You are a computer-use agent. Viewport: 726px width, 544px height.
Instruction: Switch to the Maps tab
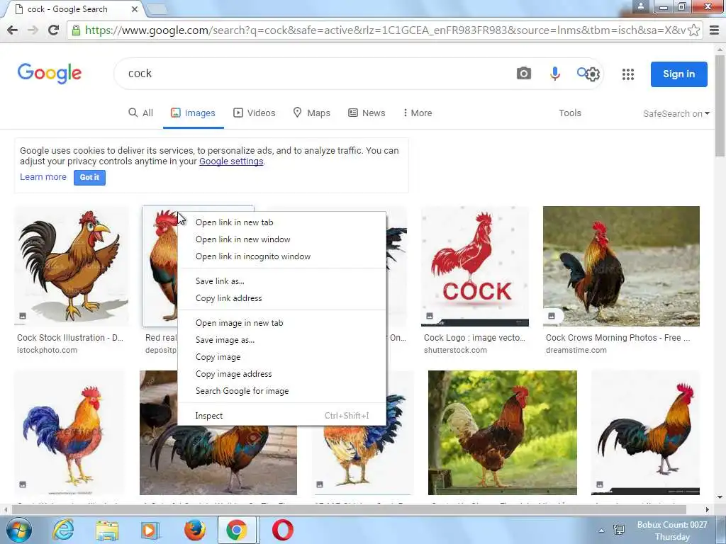[312, 113]
